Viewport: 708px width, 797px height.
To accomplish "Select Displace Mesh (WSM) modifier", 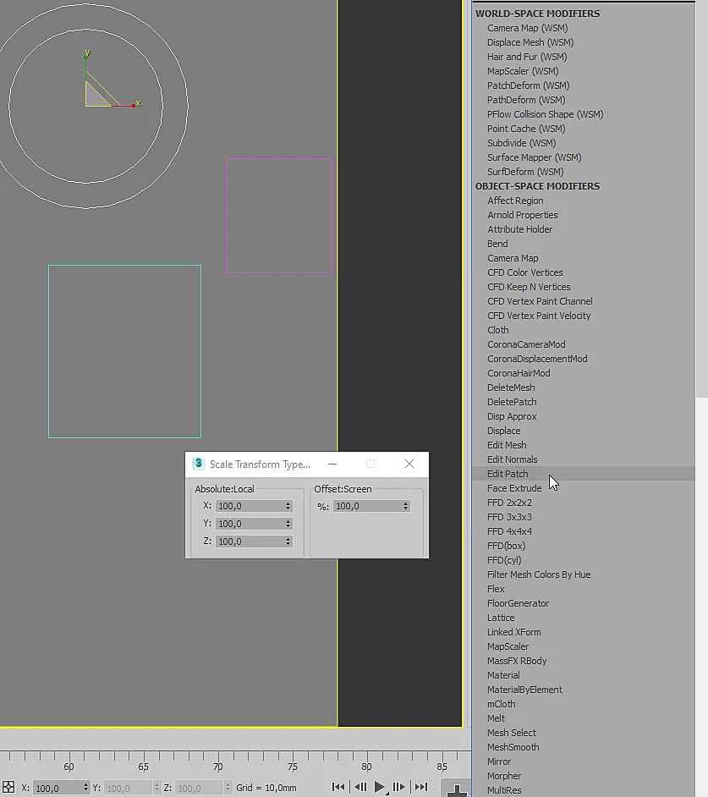I will pos(530,42).
